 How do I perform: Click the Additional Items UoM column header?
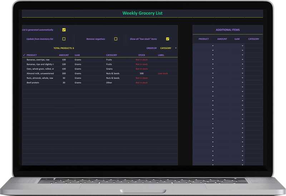[237, 39]
